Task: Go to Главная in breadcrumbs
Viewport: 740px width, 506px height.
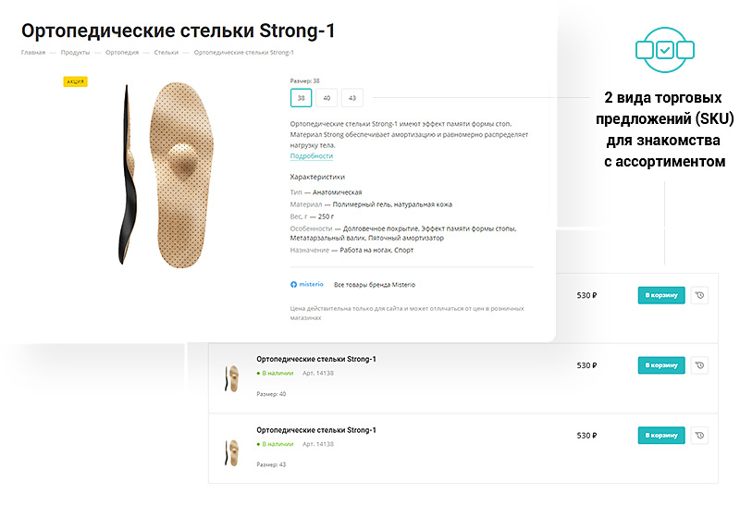Action: tap(32, 53)
